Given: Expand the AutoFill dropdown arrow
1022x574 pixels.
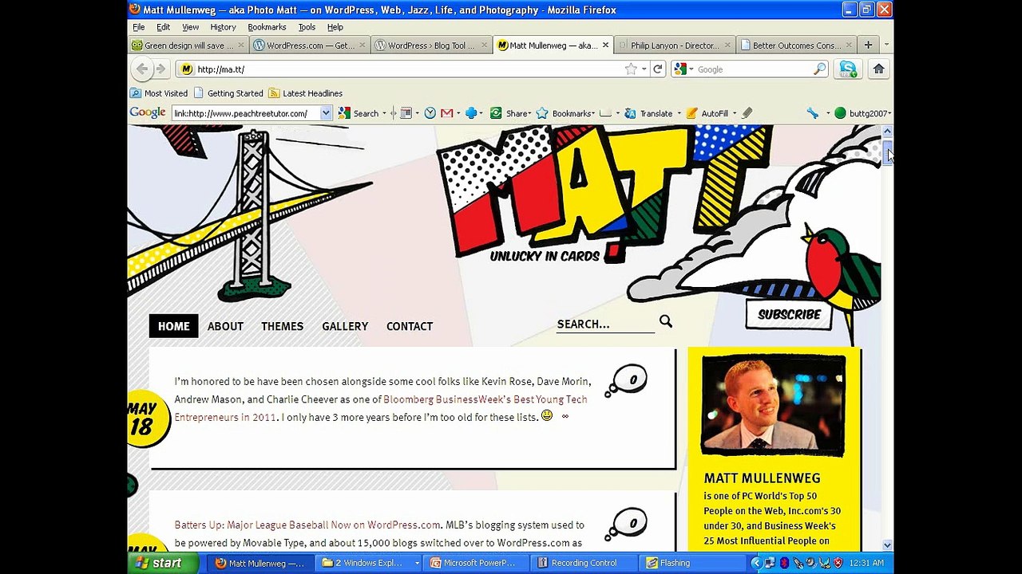Looking at the screenshot, I should pyautogui.click(x=735, y=113).
